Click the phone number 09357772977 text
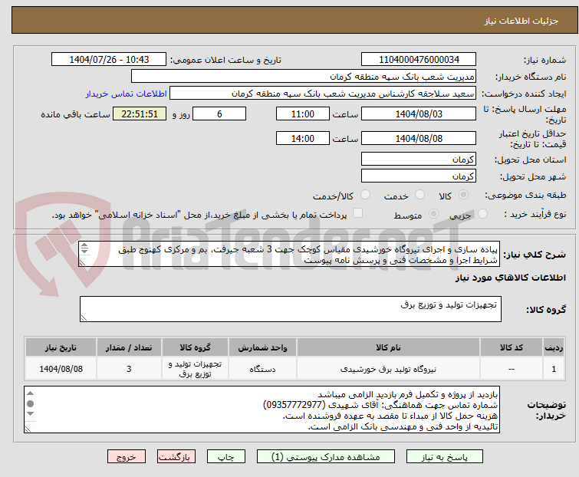The width and height of the screenshot is (579, 477). 294,405
